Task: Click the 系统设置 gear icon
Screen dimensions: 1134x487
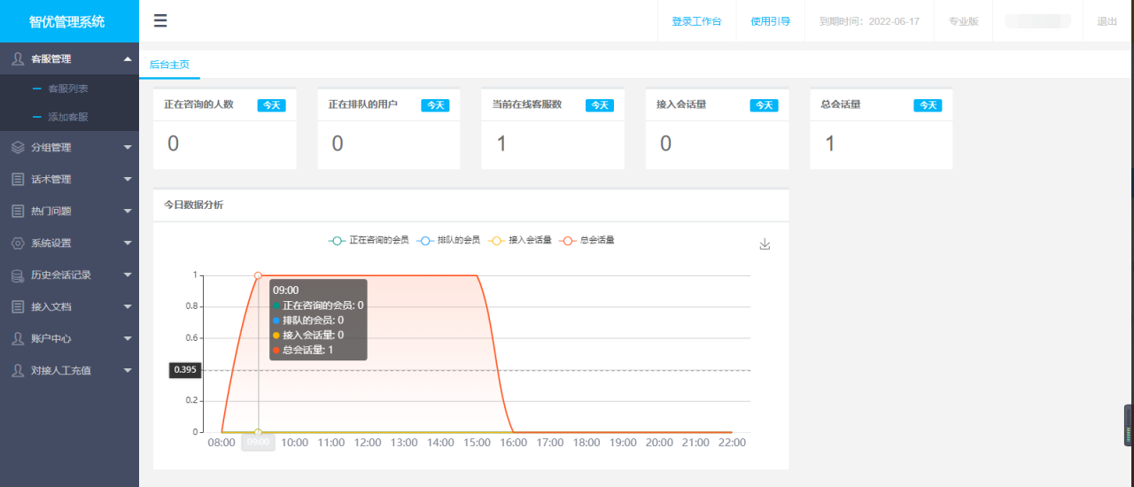Action: (18, 243)
